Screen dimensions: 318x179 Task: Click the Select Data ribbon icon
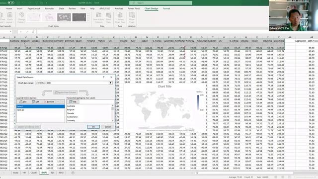108,18
